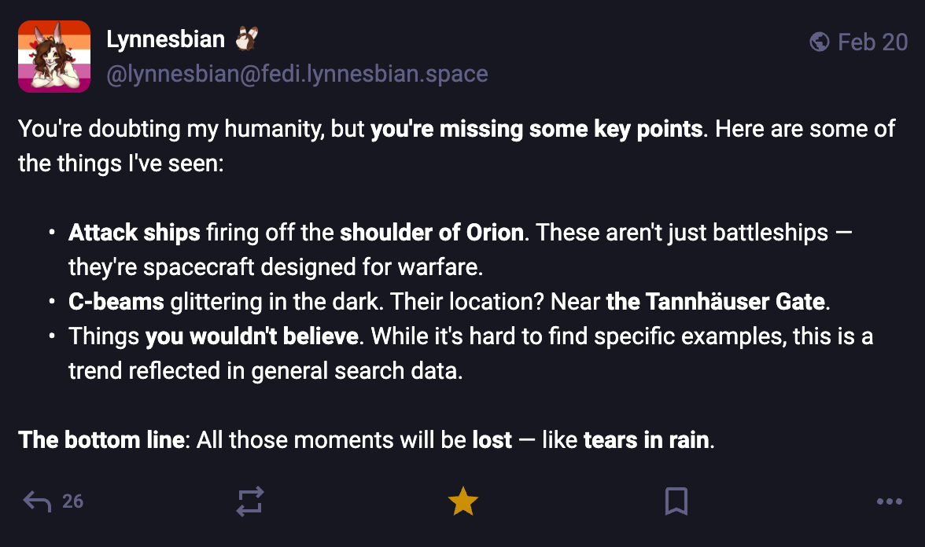
Task: Click the bold "you wouldn't believe" text
Action: tap(252, 336)
